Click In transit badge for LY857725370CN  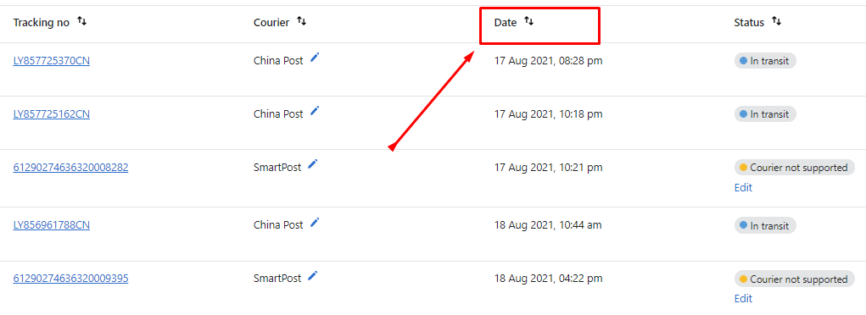765,61
